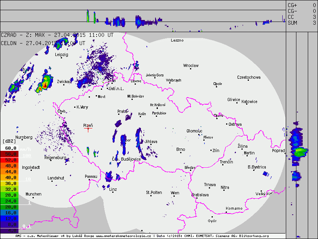Click the Ostrava city dot
318x239 pixels.
point(227,124)
